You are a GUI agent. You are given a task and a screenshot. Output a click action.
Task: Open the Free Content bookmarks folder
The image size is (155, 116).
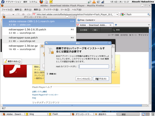pyautogui.click(x=86, y=20)
